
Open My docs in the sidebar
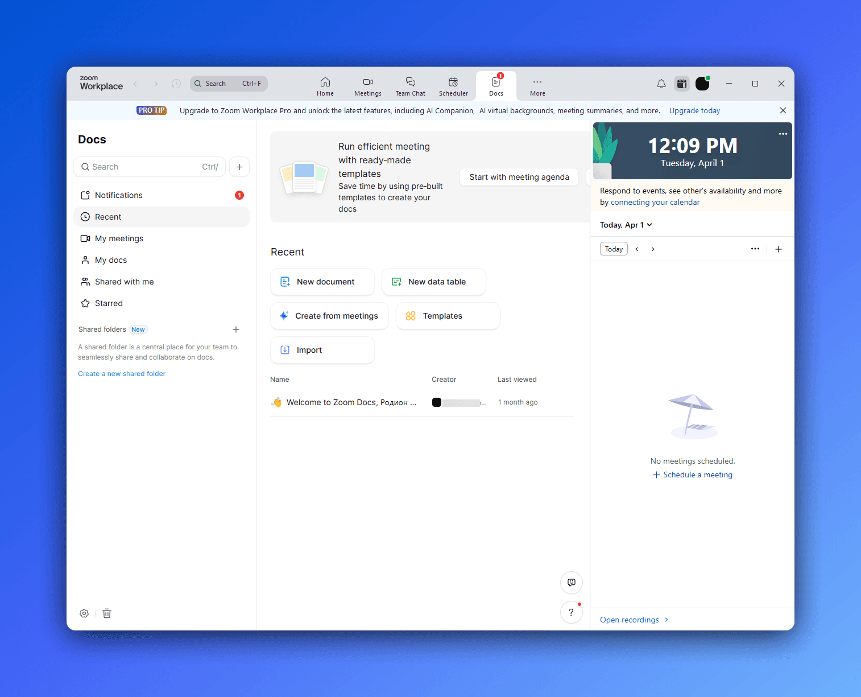[162, 260]
